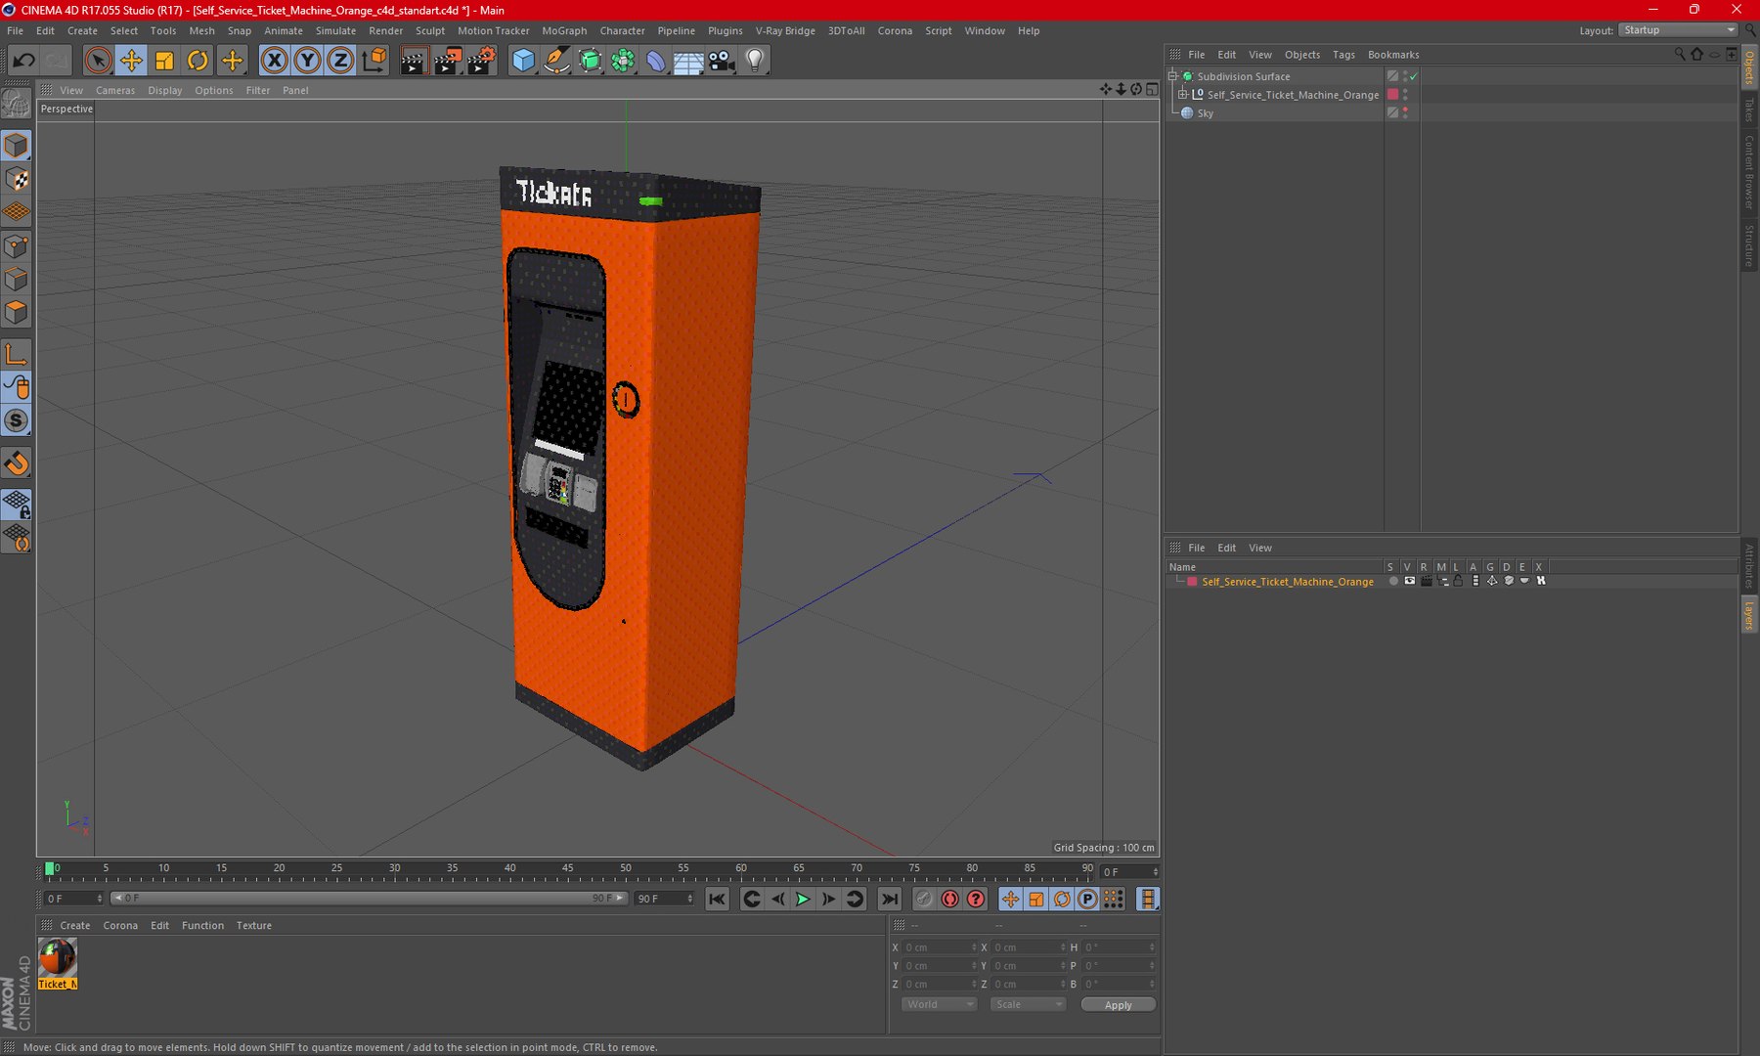
Task: Add a Light object via bulb icon
Action: (755, 61)
